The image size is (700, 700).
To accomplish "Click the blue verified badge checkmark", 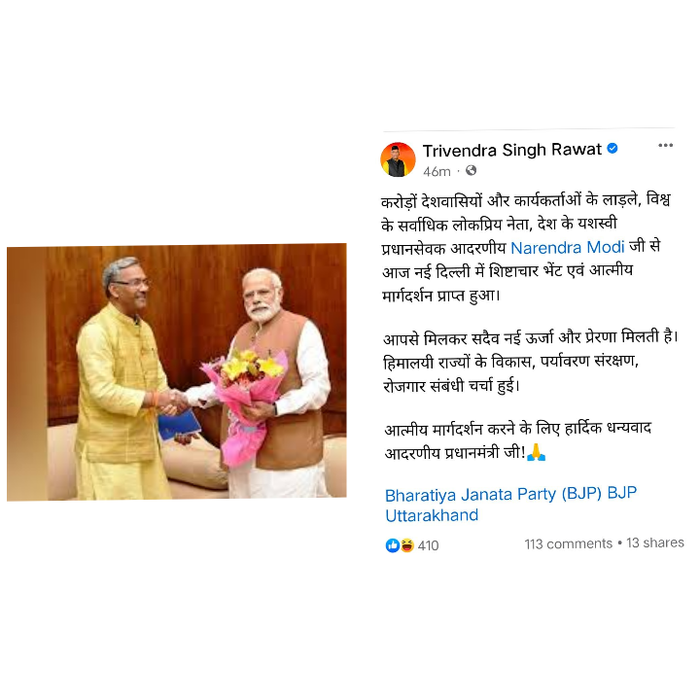I will tap(612, 148).
